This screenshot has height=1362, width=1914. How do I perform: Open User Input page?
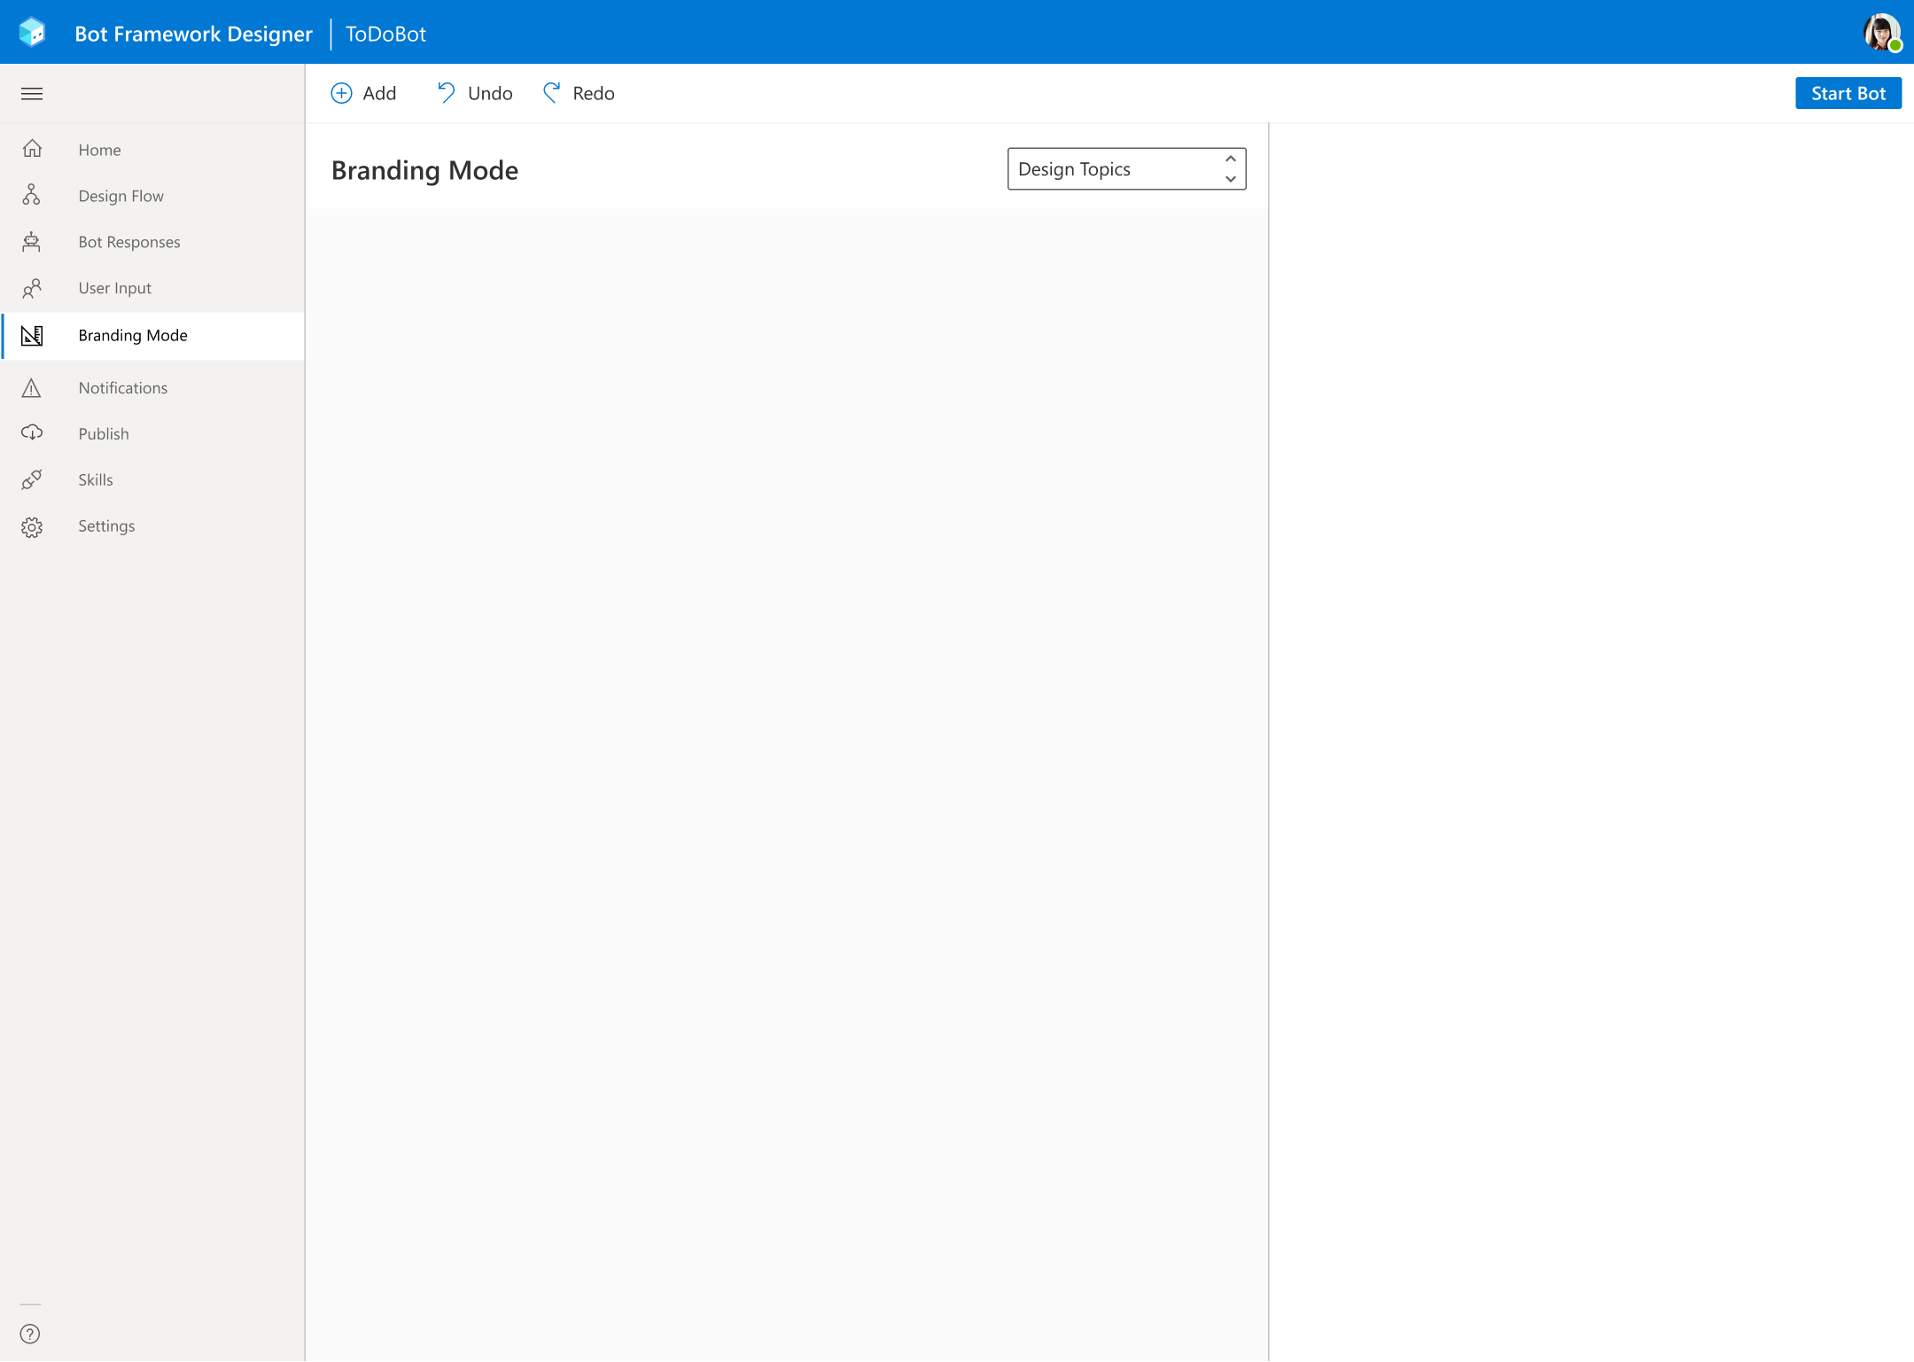tap(153, 288)
